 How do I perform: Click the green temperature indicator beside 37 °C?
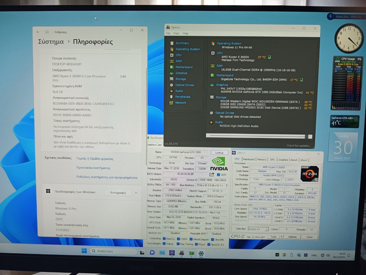tap(269, 57)
